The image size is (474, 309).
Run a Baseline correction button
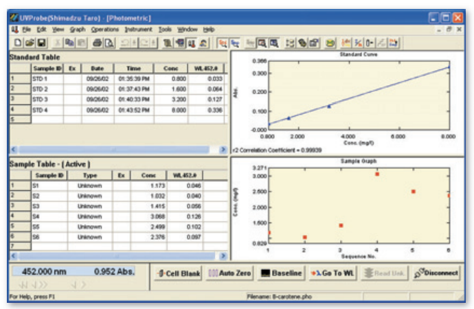282,273
